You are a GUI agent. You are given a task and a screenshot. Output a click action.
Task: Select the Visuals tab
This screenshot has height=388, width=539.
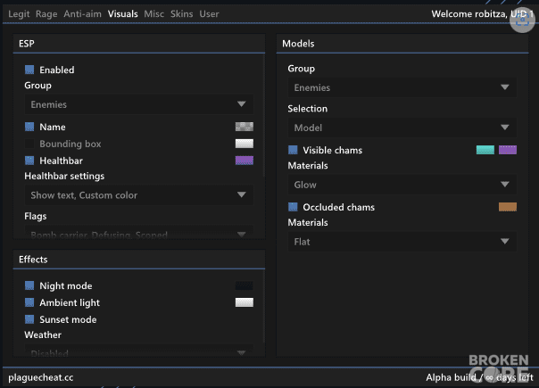click(123, 14)
